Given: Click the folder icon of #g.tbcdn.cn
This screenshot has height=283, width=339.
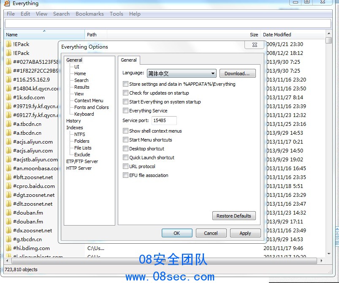Looking at the screenshot, I should tap(8, 239).
